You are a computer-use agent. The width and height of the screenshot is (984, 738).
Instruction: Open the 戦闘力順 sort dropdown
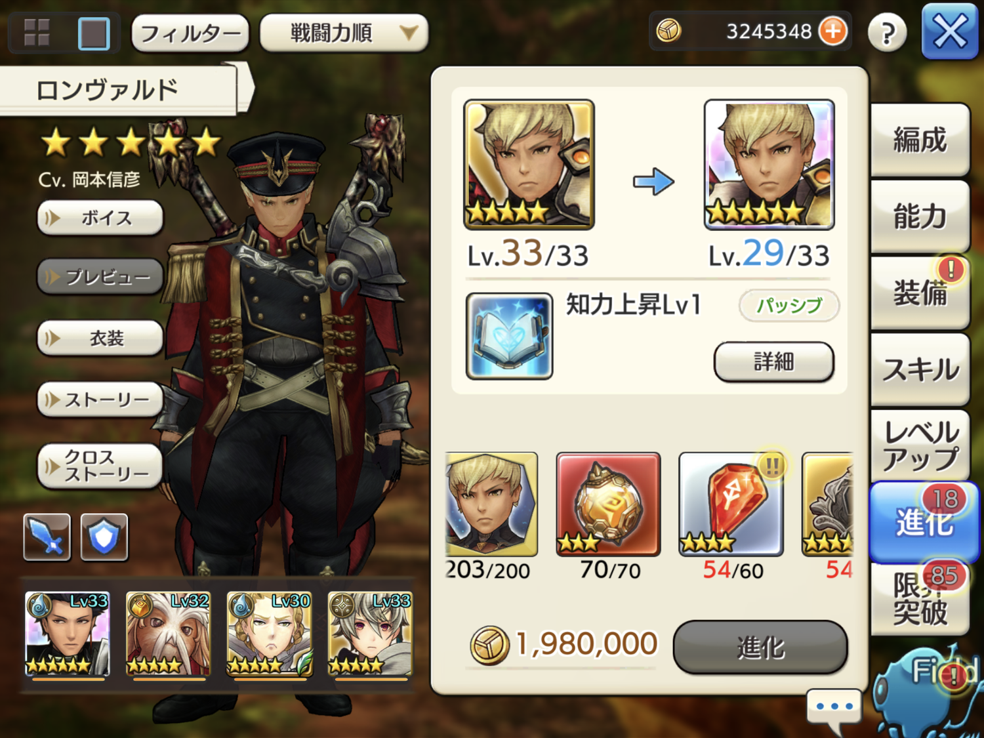pos(344,32)
